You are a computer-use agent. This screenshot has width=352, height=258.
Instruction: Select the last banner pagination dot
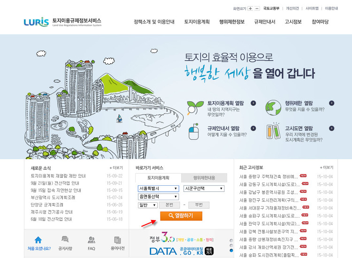pyautogui.click(x=230, y=251)
